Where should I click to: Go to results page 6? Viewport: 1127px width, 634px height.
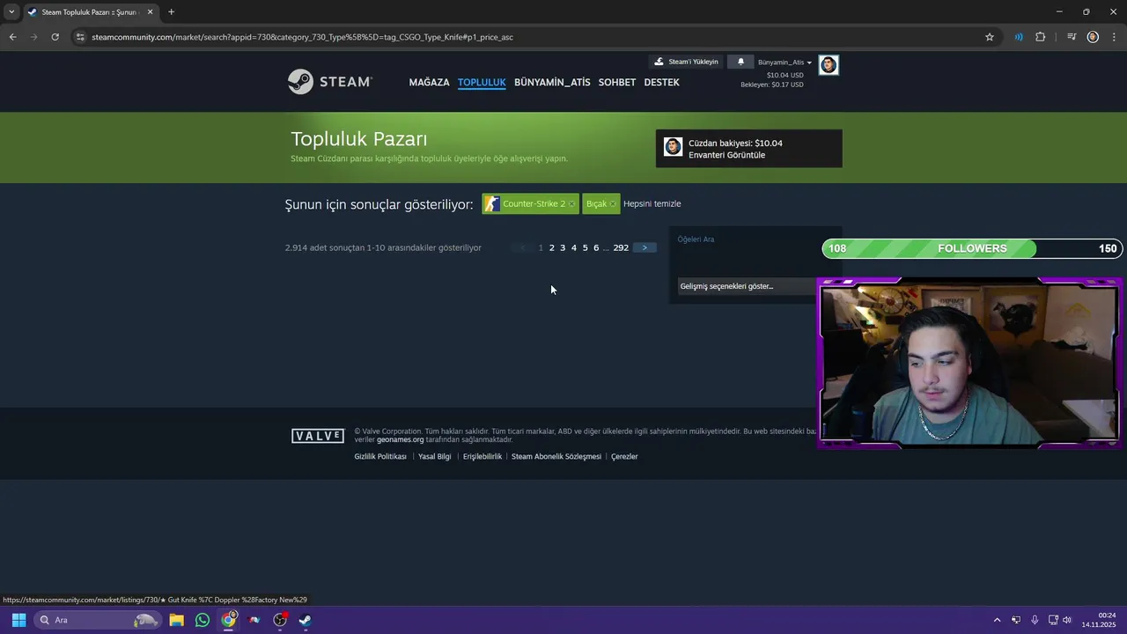point(596,247)
